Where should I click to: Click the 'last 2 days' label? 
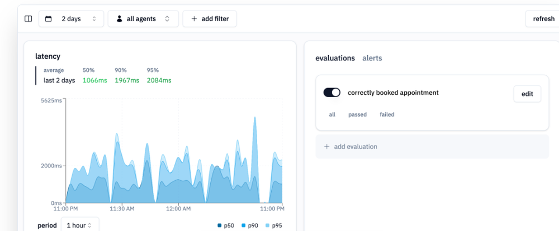pos(59,80)
